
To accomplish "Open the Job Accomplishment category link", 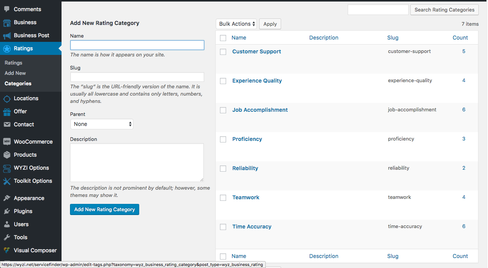I will pyautogui.click(x=260, y=110).
